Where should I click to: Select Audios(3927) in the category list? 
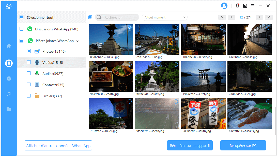53,74
